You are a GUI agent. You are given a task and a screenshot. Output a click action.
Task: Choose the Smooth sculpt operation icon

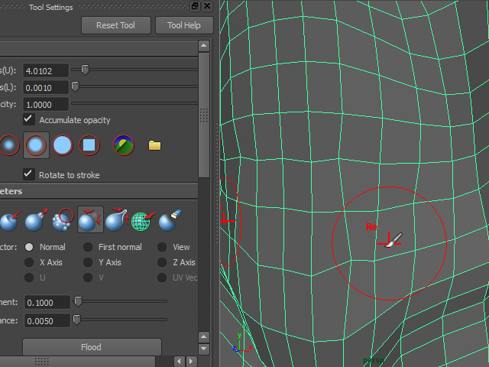63,221
